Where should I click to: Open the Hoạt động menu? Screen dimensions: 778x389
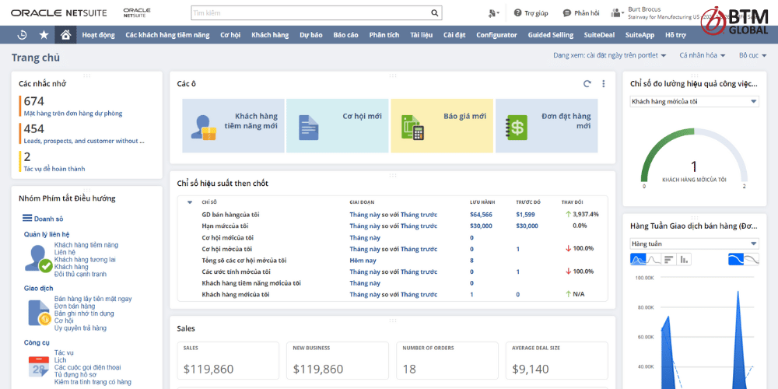click(98, 35)
